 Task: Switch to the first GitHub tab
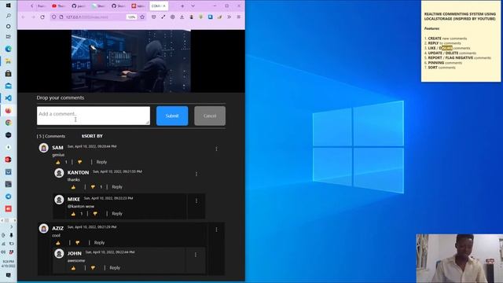coord(79,6)
